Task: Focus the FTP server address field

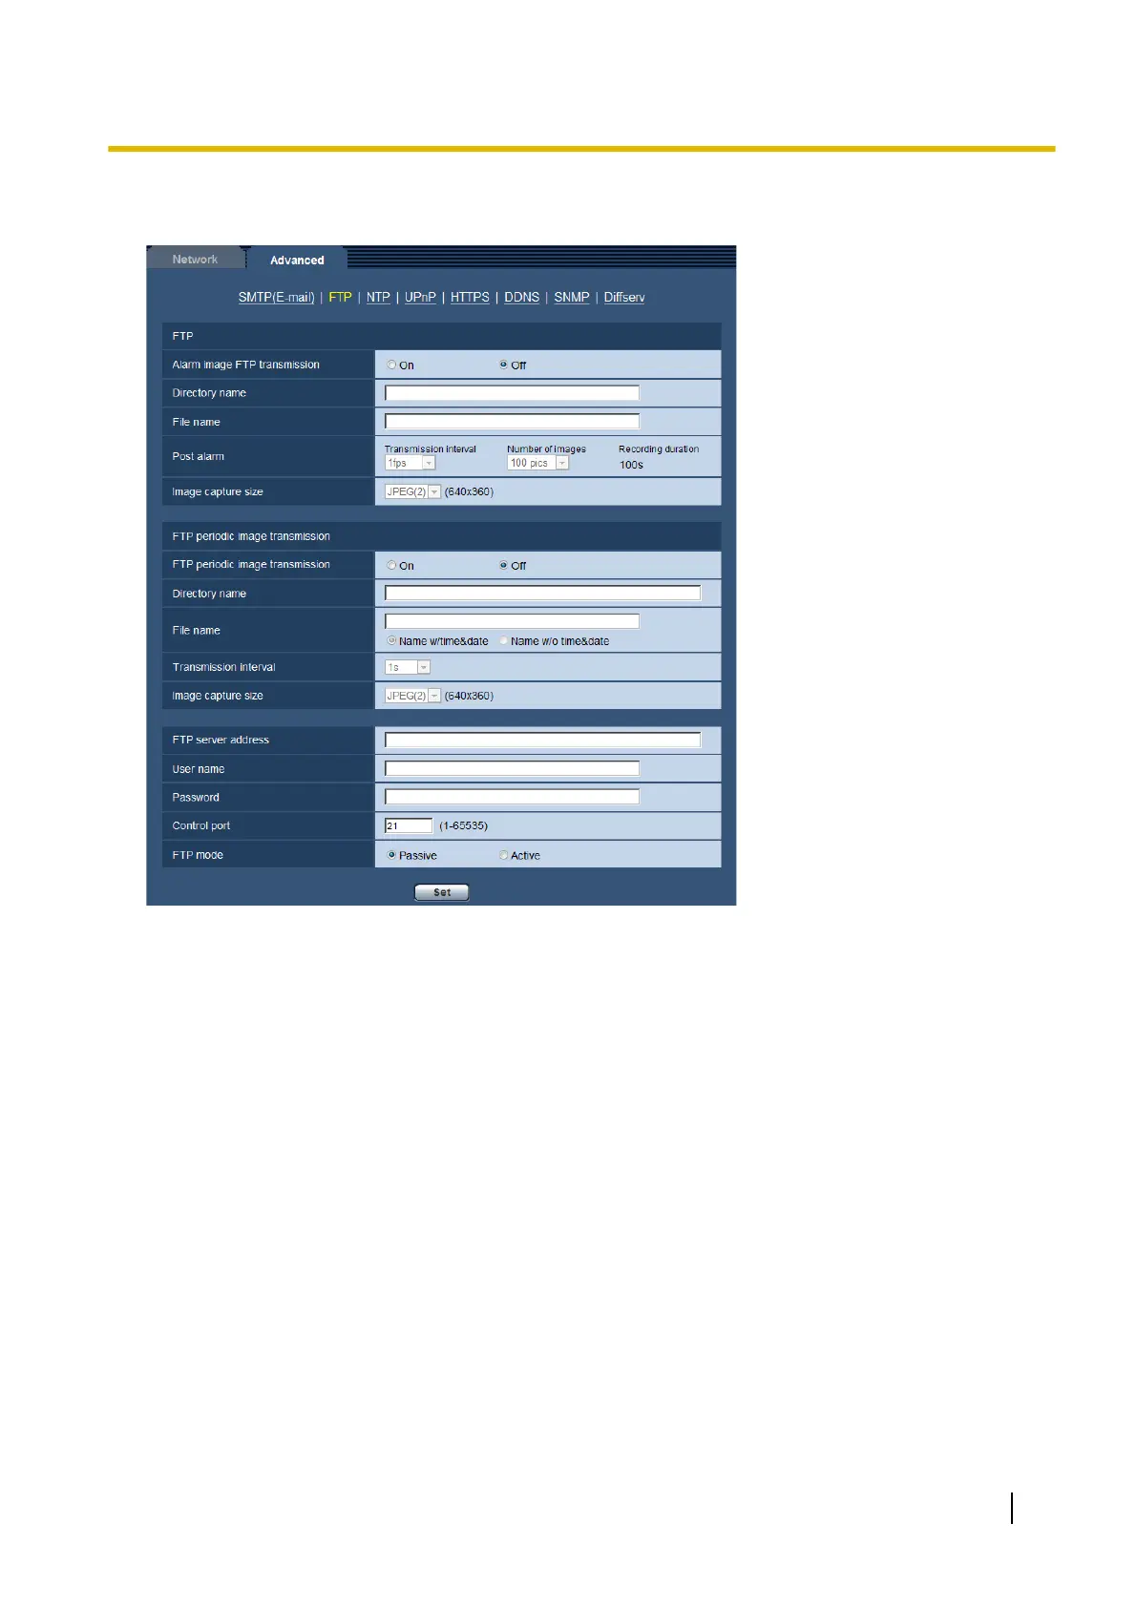Action: point(542,740)
